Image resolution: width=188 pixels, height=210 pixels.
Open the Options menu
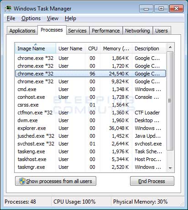click(31, 18)
